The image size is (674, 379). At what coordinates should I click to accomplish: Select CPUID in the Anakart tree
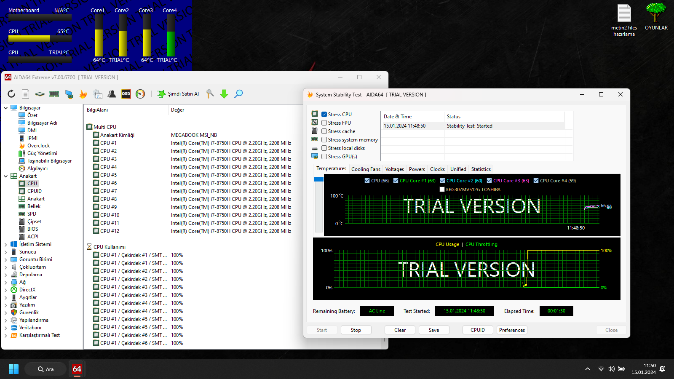click(x=35, y=191)
